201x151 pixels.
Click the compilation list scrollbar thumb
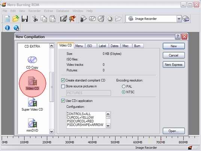coord(52,87)
